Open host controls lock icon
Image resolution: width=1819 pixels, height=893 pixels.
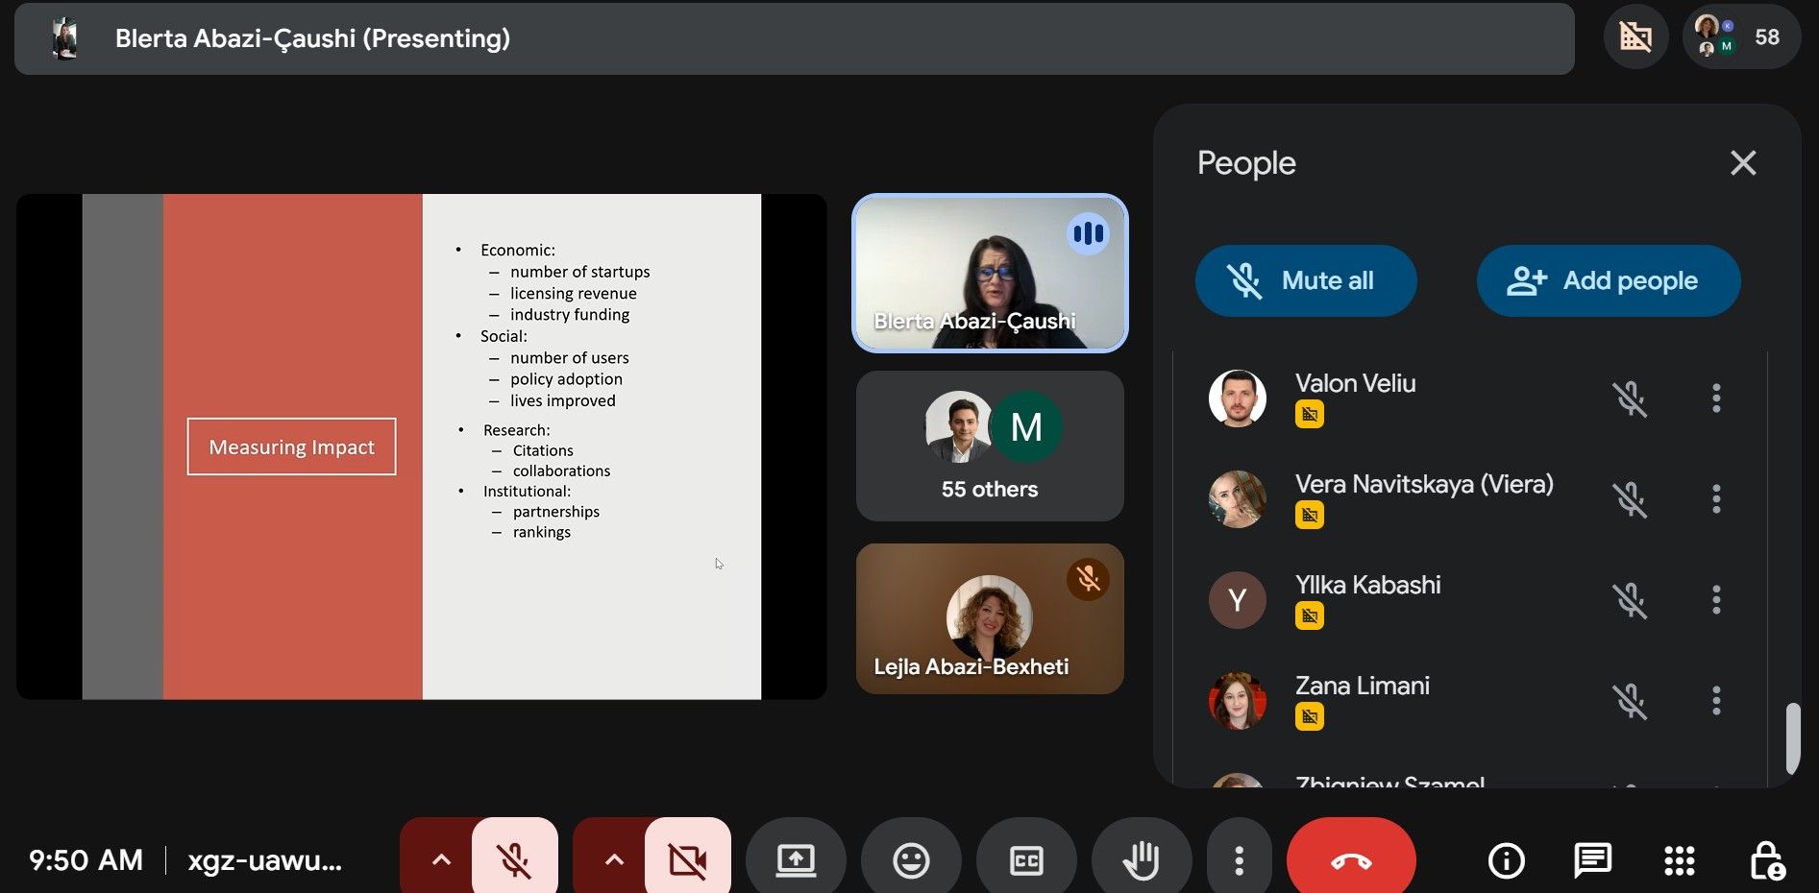[x=1766, y=860]
